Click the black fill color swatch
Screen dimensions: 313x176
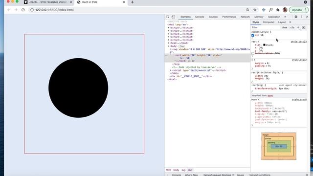(264, 45)
